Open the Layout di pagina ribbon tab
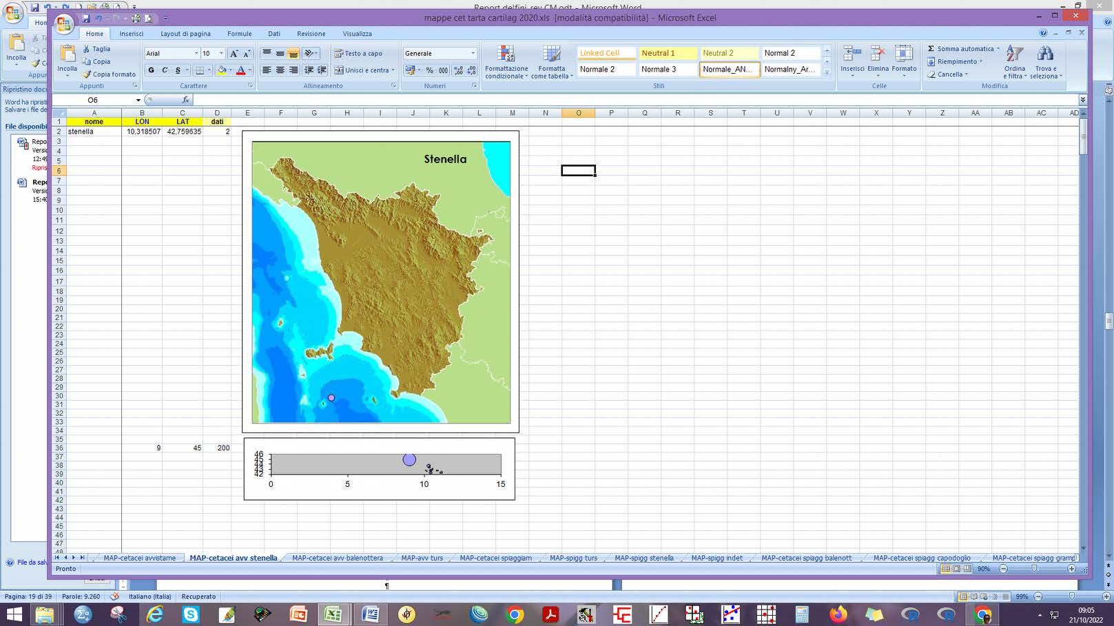Image resolution: width=1114 pixels, height=626 pixels. [x=185, y=34]
